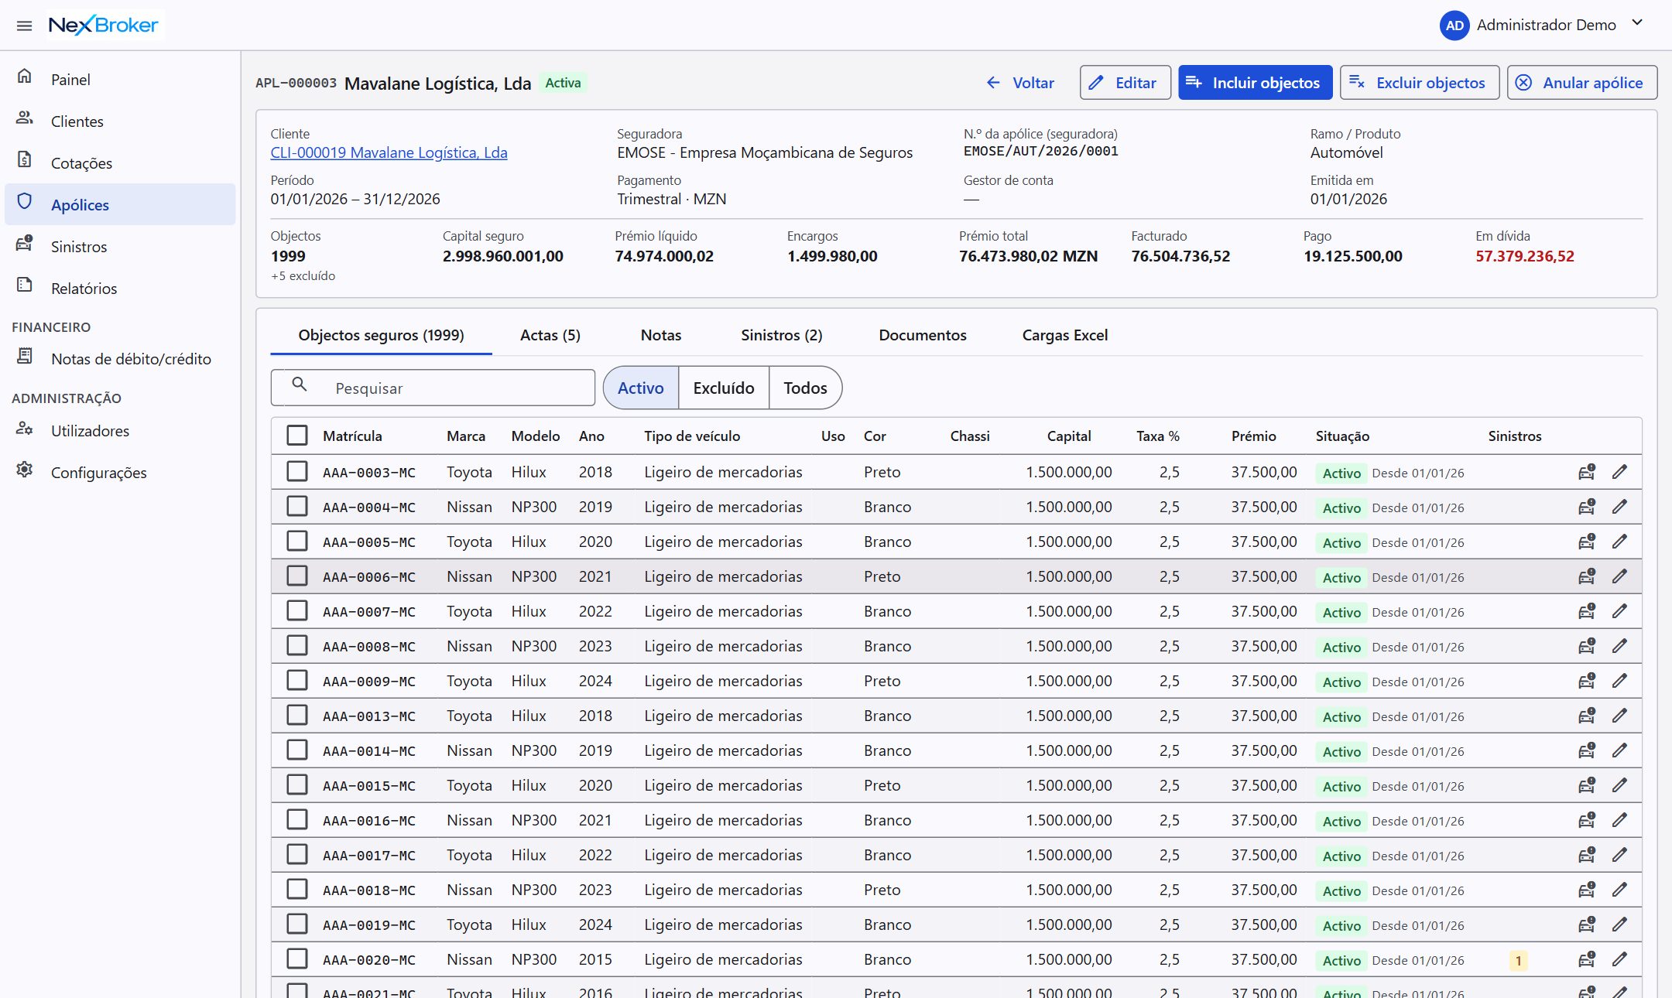Viewport: 1672px width, 998px height.
Task: Edit the AAA-0004-MC vehicle row
Action: pyautogui.click(x=1619, y=507)
